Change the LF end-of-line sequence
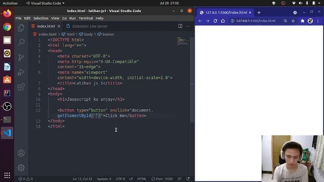Viewport: 324px width, 182px height. [x=131, y=178]
